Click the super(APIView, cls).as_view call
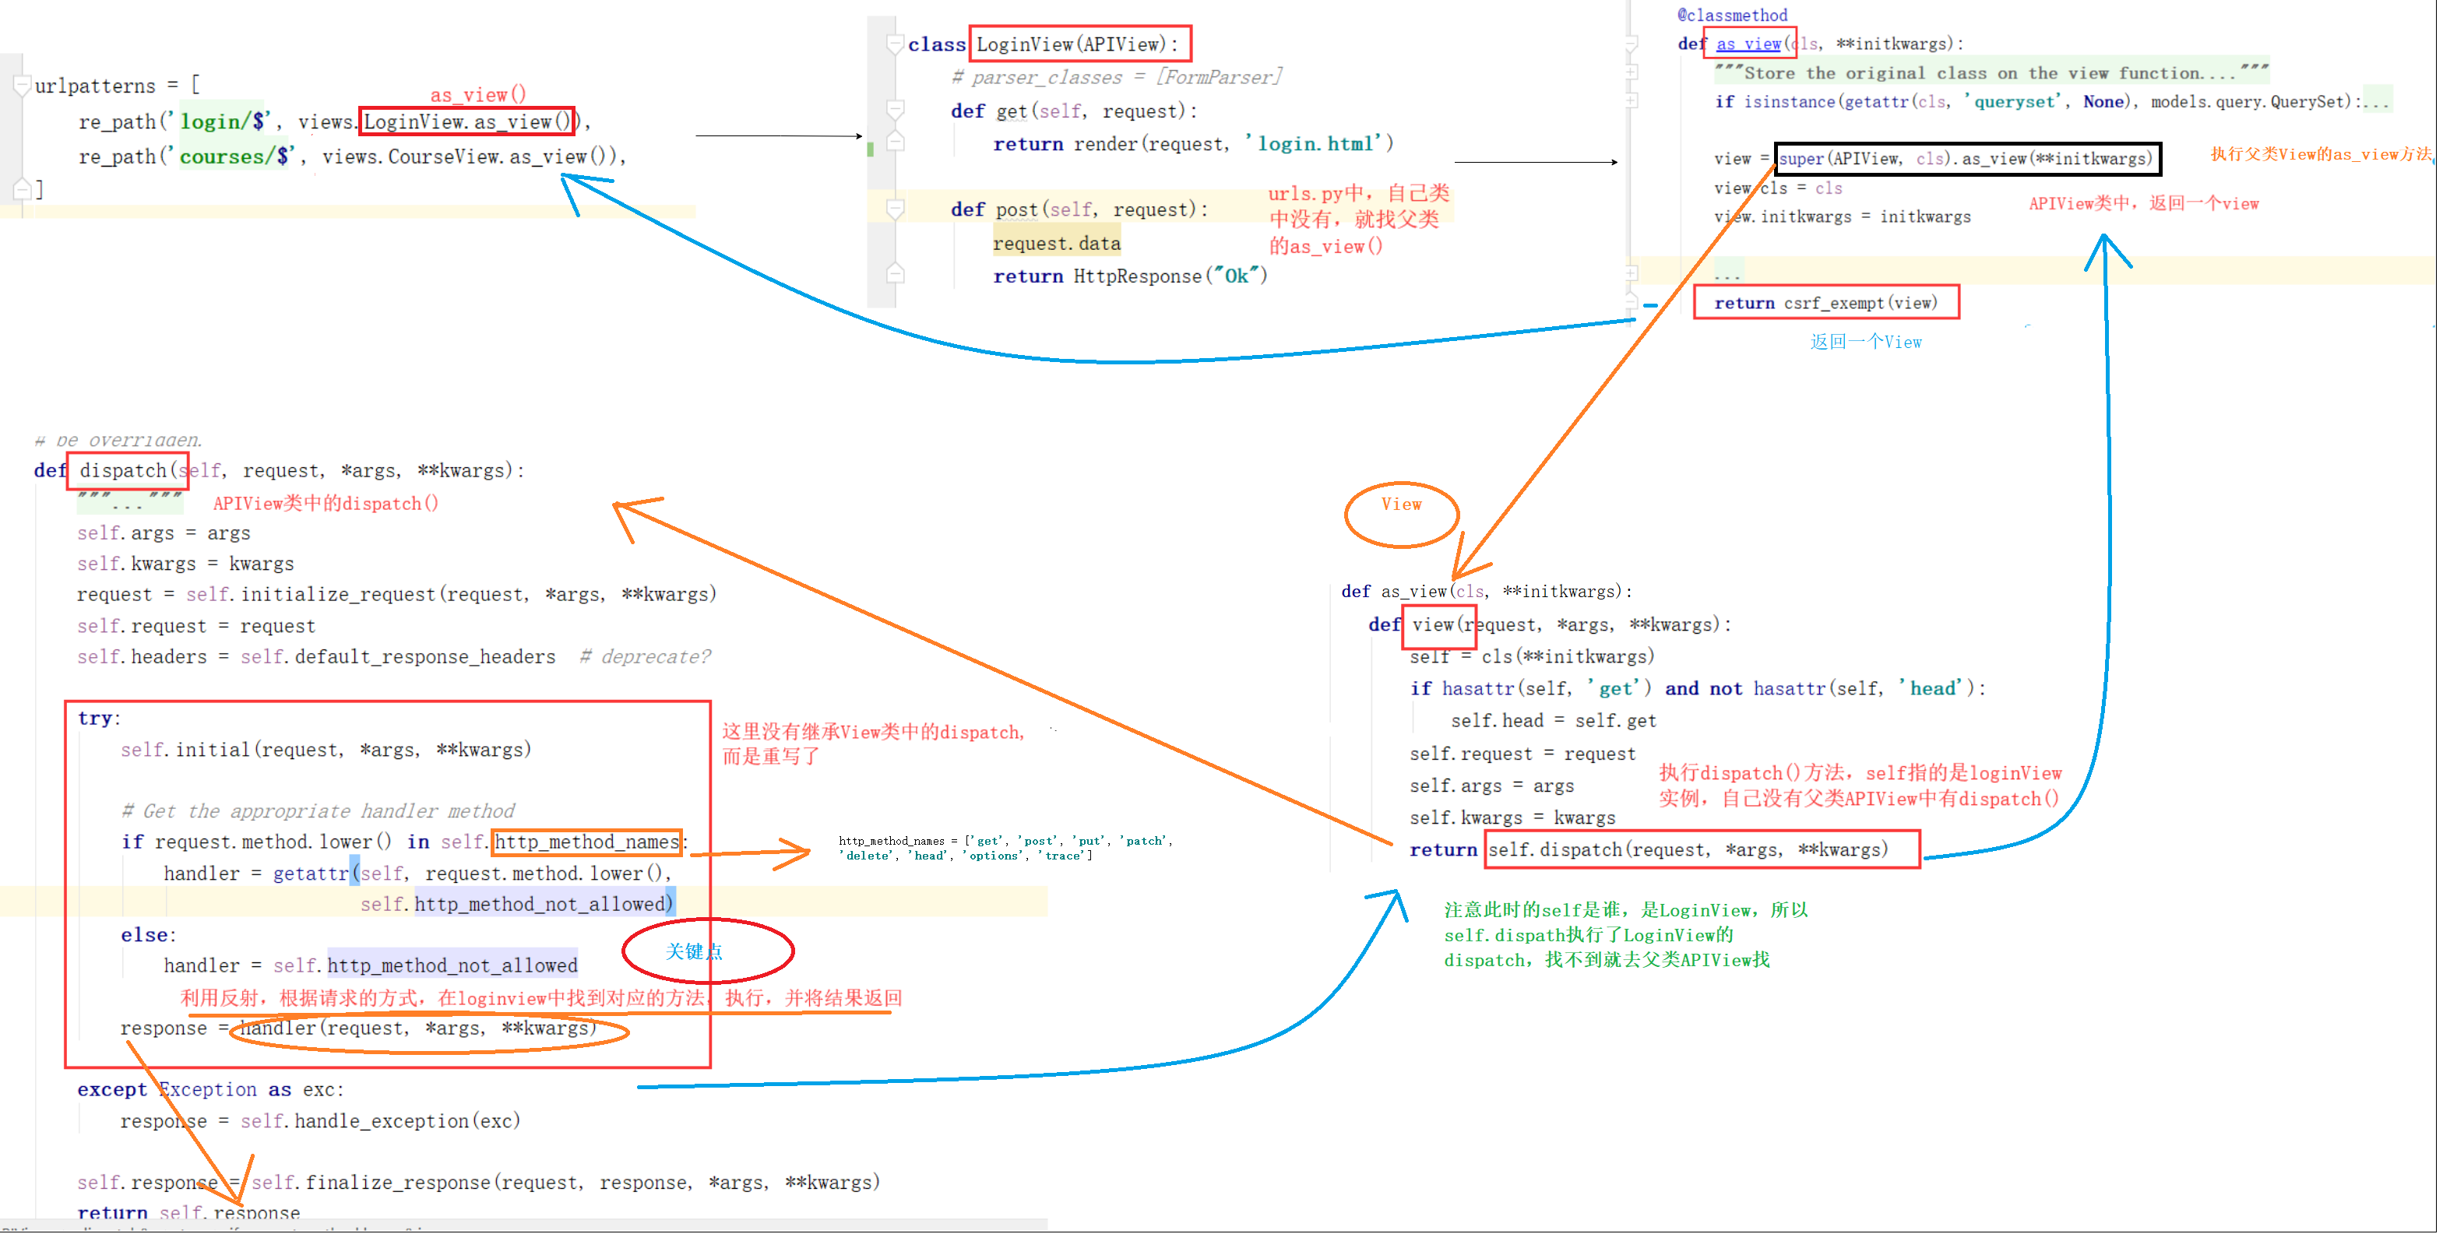 click(x=1965, y=158)
